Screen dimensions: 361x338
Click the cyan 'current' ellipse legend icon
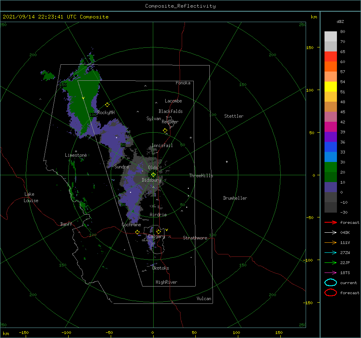coord(331,283)
